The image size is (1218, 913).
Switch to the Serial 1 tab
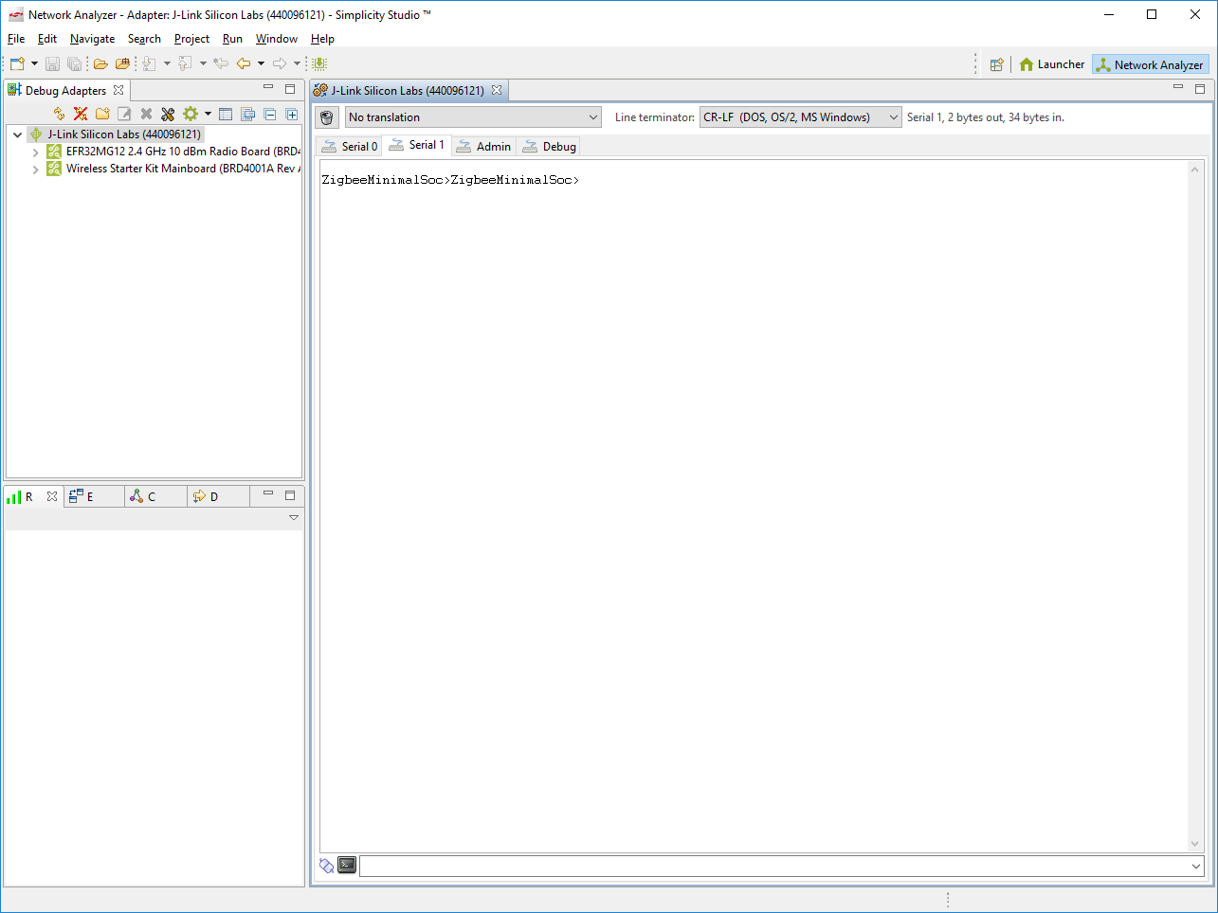pyautogui.click(x=417, y=145)
